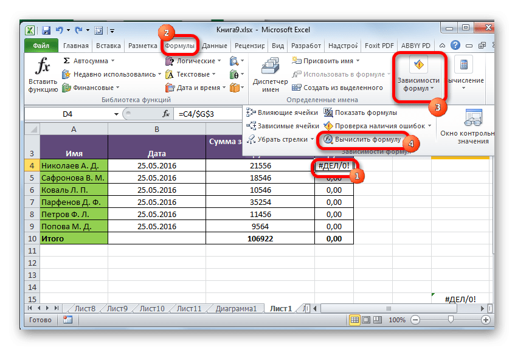Open the Name Manager (Диспетчер имен)
Screen dimensions: 529x349
click(x=270, y=75)
